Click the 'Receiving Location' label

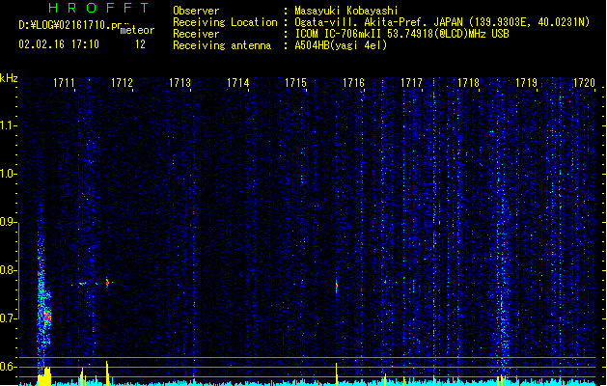225,22
